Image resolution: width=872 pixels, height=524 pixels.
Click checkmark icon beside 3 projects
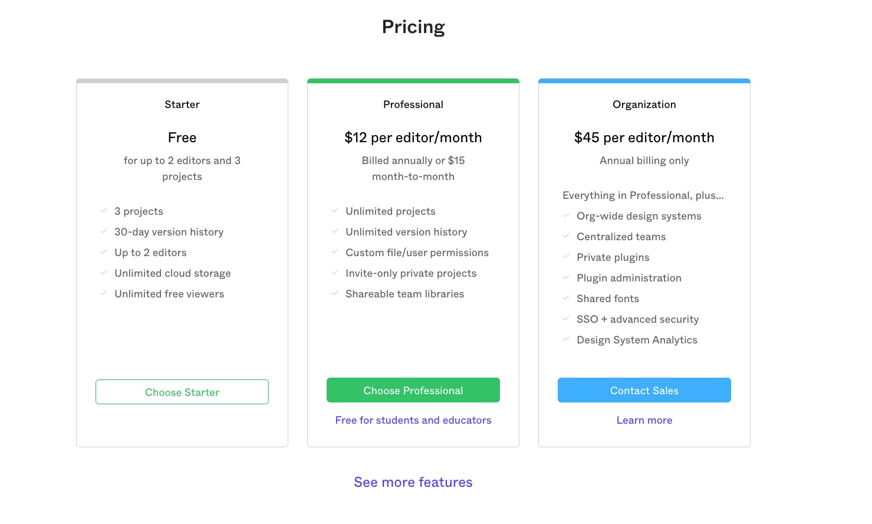(104, 211)
